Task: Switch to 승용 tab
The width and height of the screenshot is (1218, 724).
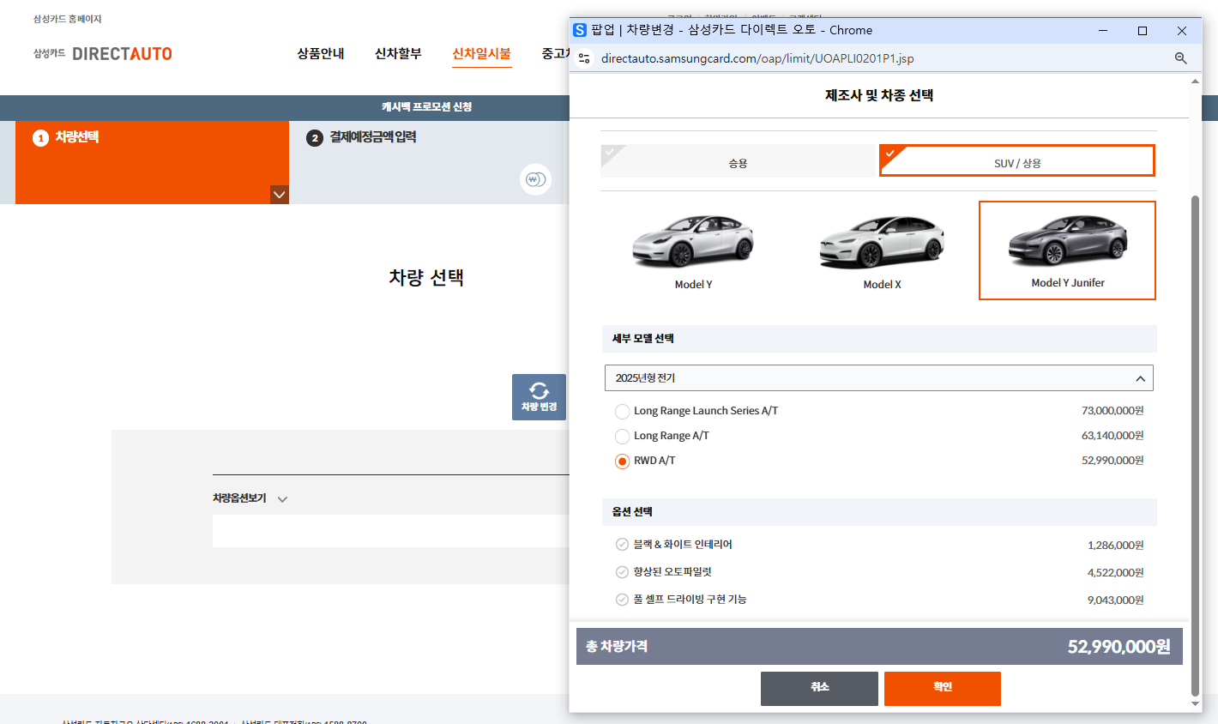Action: click(x=738, y=161)
